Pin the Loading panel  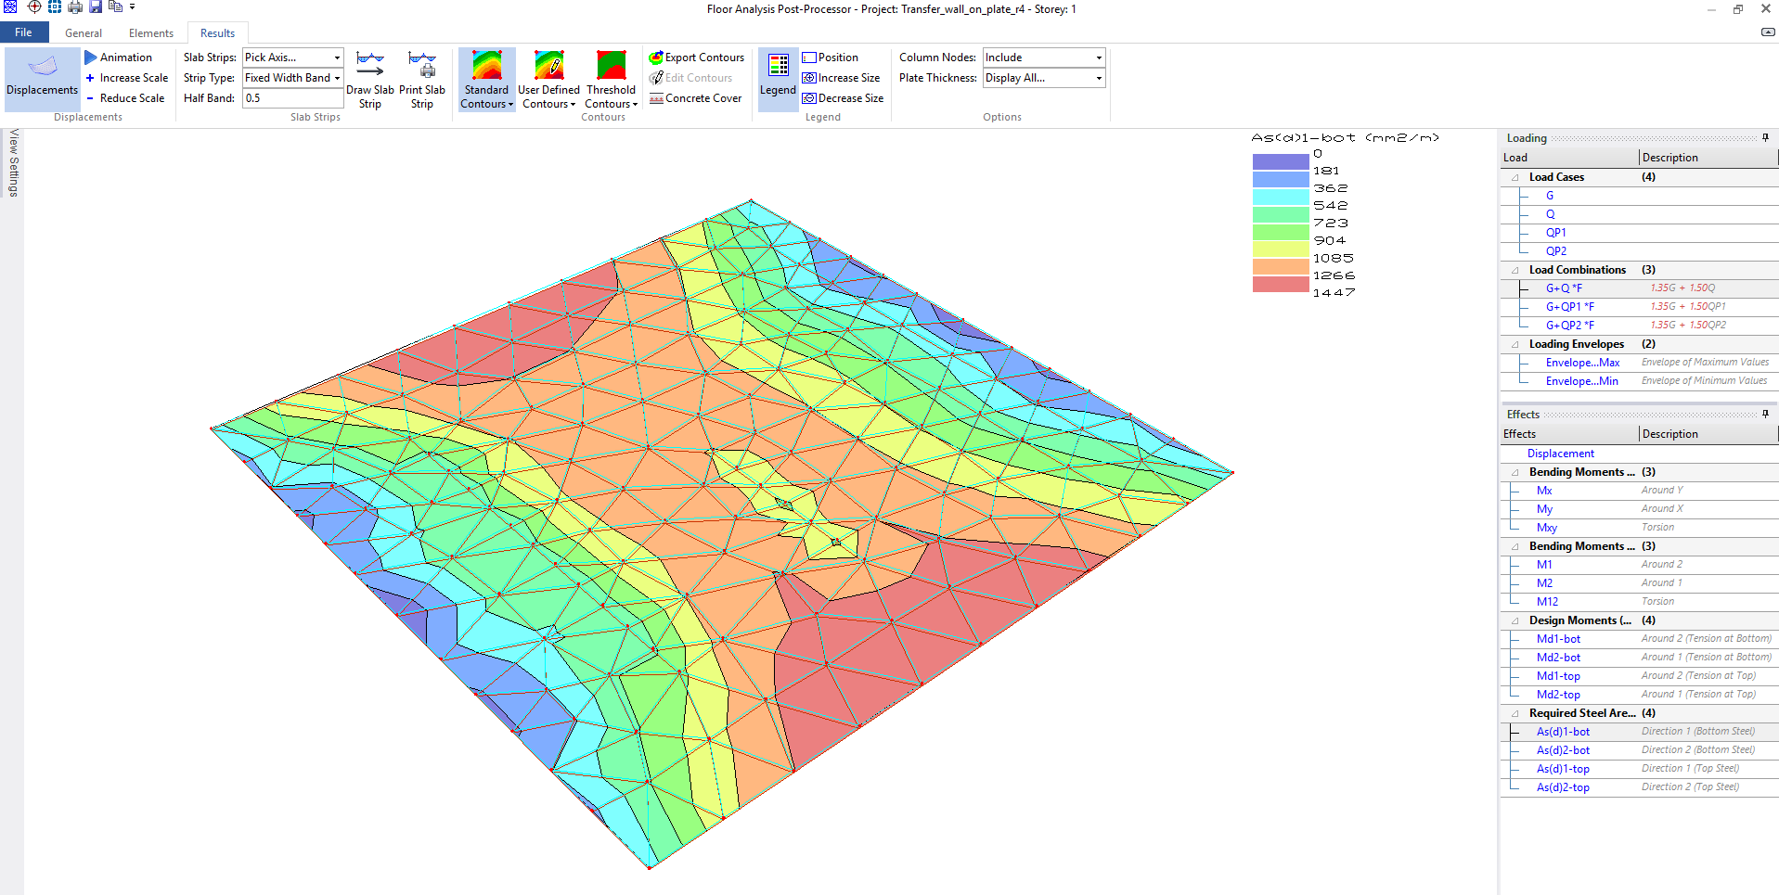1766,137
